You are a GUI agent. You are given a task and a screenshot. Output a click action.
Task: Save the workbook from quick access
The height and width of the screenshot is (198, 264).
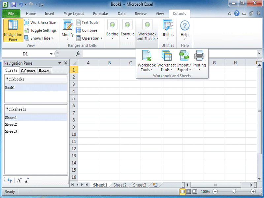14,5
